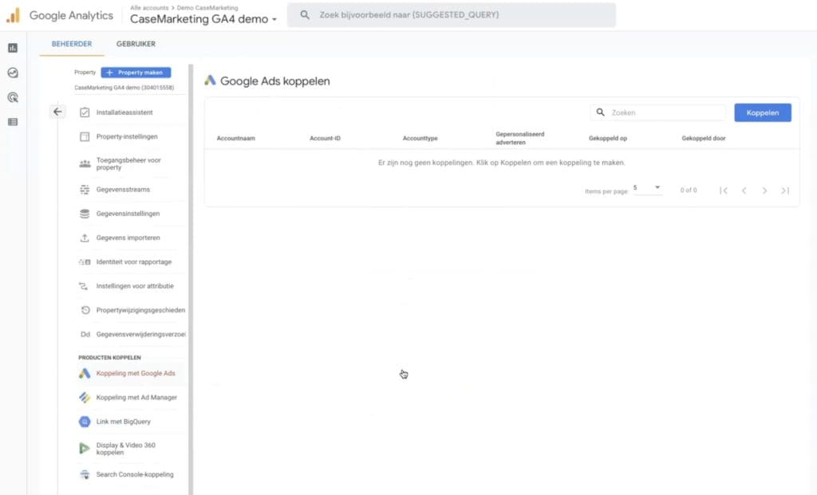Click the Propertywijzigingsgeschiedenis history icon

click(85, 310)
